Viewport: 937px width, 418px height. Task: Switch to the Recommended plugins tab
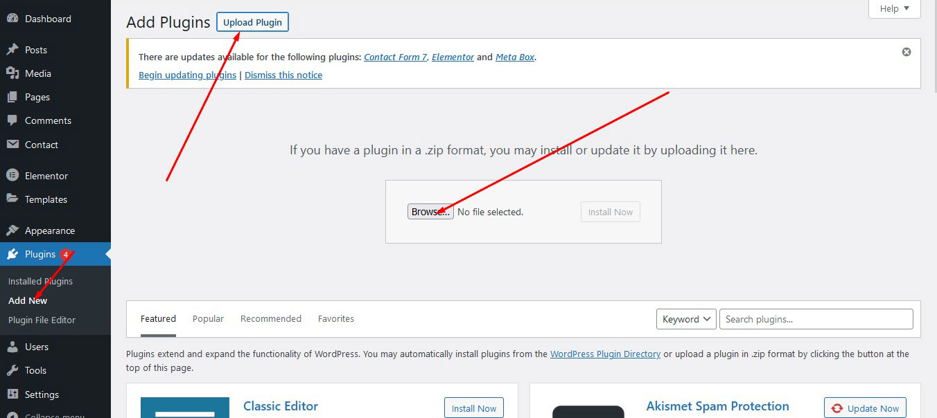tap(270, 319)
